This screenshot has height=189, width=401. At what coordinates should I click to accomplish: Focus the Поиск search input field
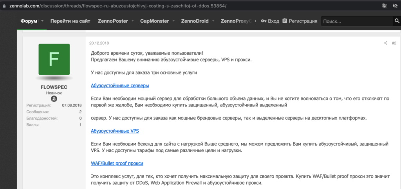coord(357,21)
